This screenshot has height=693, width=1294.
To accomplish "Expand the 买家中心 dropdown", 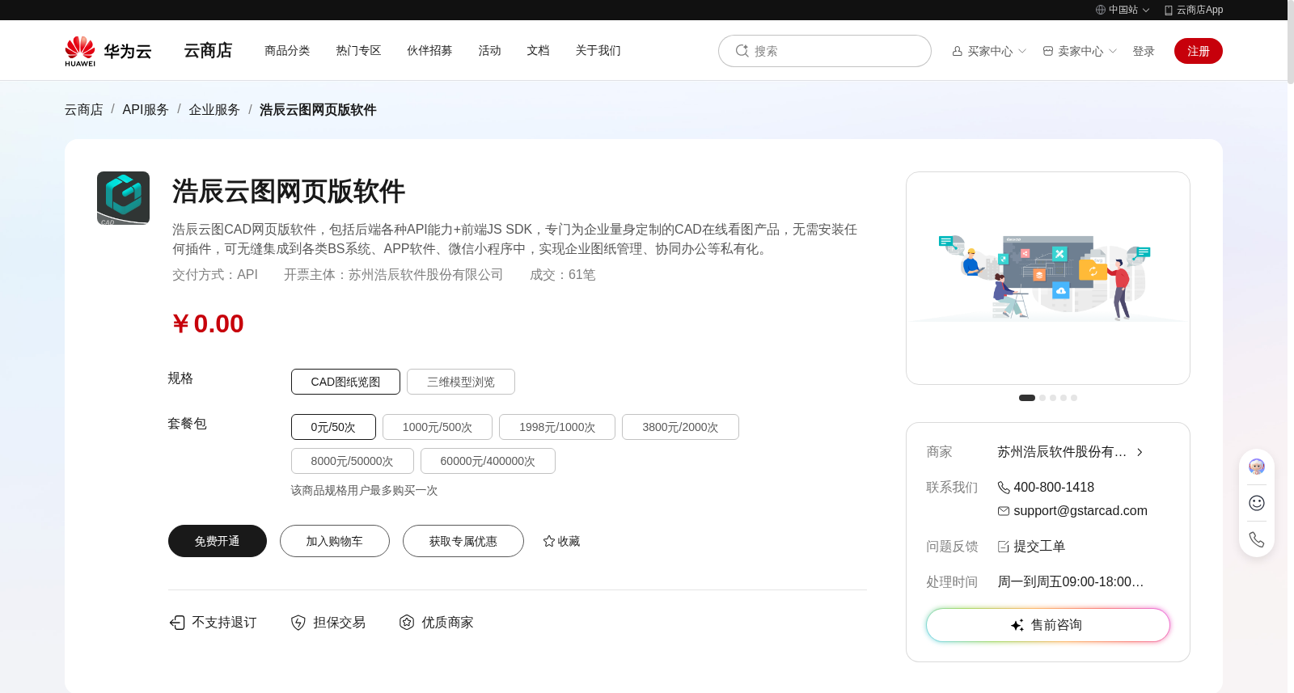I will pos(1022,51).
